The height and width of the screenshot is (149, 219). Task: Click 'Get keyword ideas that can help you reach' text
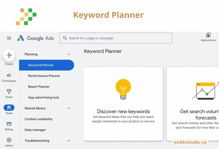(123, 117)
